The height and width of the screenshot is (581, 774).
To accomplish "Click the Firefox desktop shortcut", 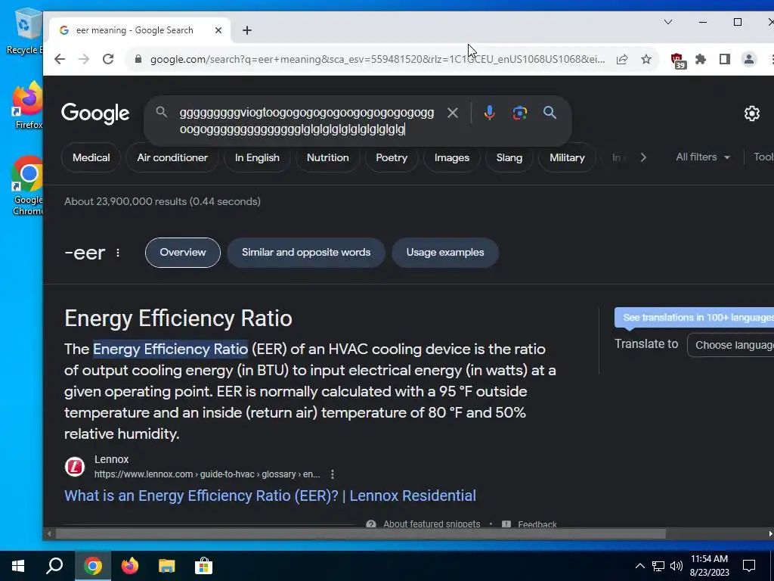I will coord(27,106).
